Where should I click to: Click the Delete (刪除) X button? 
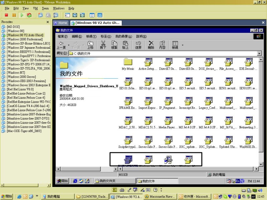pyautogui.click(x=151, y=45)
